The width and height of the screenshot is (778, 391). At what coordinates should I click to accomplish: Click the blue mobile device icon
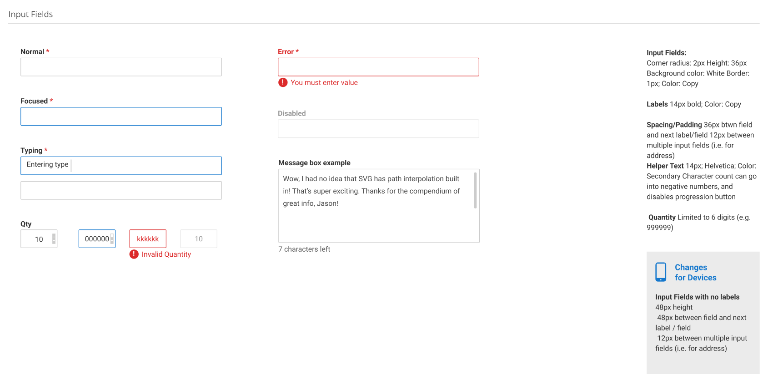pyautogui.click(x=661, y=272)
